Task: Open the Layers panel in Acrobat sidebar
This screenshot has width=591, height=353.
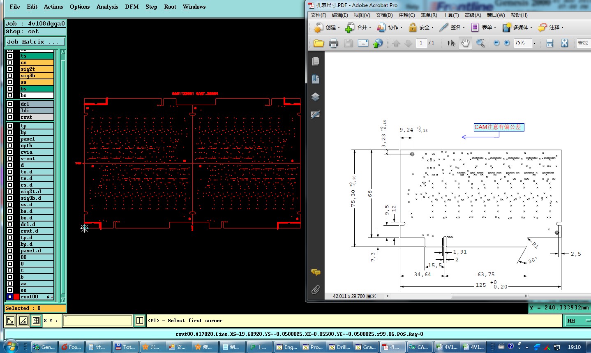Action: (315, 97)
